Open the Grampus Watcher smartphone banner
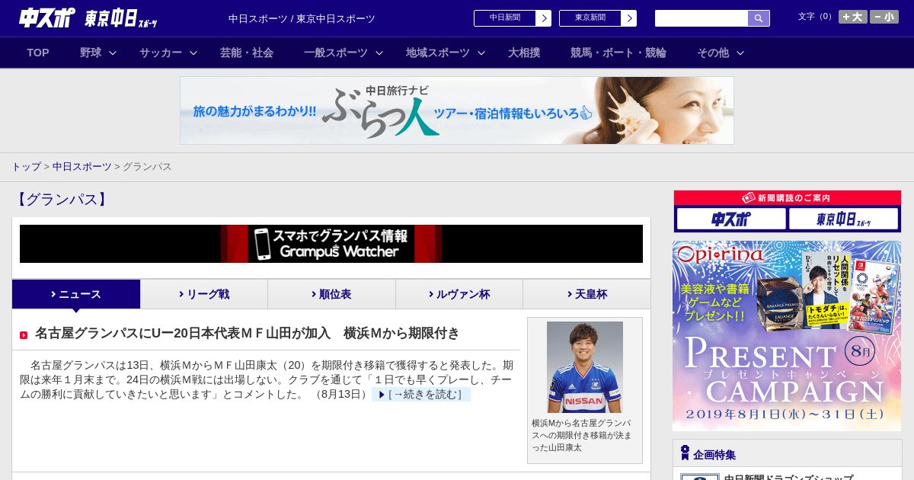 [331, 244]
